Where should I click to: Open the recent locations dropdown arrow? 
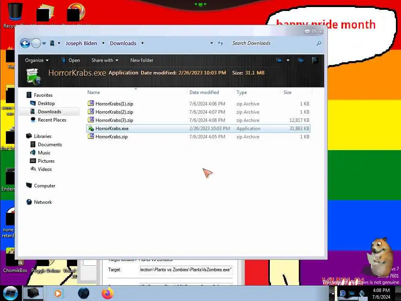point(44,43)
